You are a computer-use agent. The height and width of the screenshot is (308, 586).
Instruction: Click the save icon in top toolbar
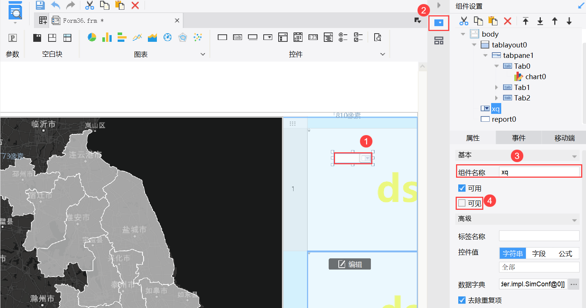pos(40,5)
